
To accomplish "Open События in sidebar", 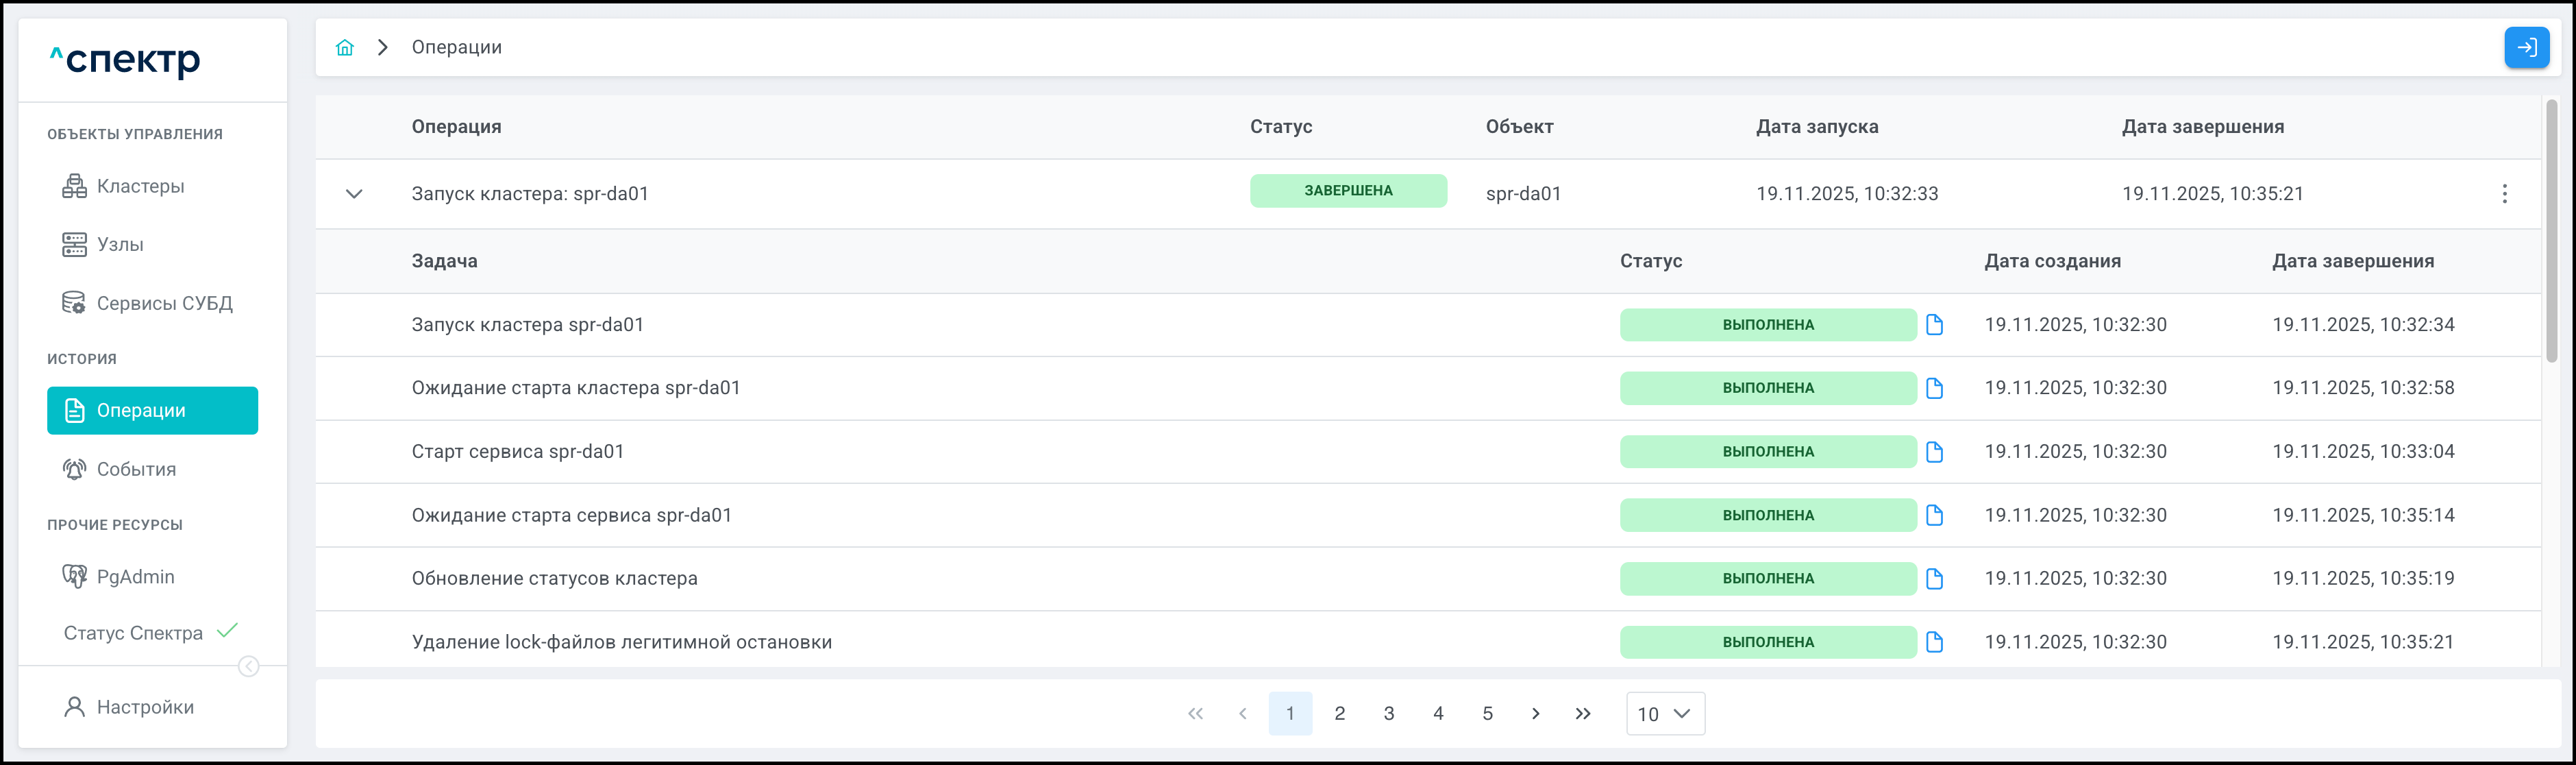I will pyautogui.click(x=136, y=469).
